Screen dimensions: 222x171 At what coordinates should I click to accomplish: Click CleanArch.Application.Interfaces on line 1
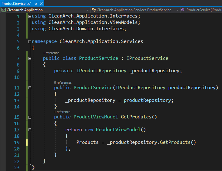(x=93, y=16)
